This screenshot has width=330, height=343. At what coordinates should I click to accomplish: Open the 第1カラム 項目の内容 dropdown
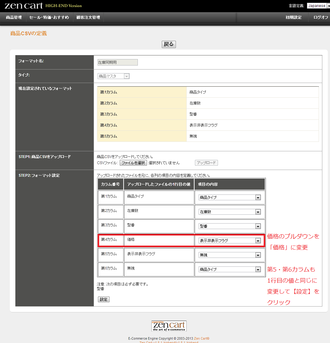230,198
